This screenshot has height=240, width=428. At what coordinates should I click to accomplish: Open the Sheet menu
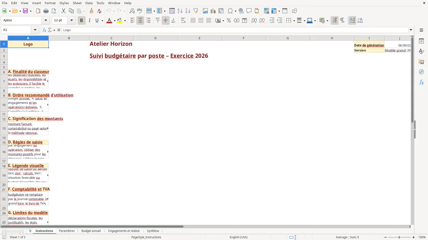[x=77, y=3]
